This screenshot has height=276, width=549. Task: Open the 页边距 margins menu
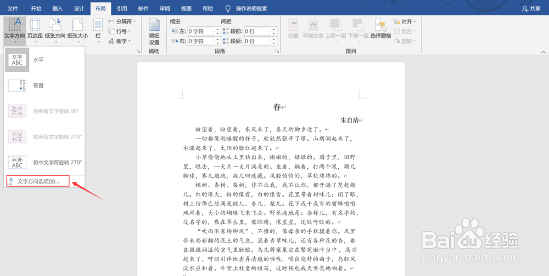[35, 31]
